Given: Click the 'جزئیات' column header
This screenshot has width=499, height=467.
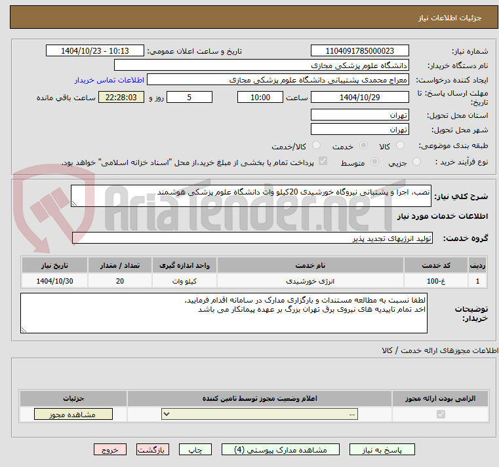Looking at the screenshot, I should coord(73,398).
